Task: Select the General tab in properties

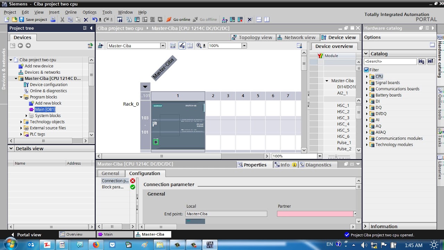Action: (110, 173)
